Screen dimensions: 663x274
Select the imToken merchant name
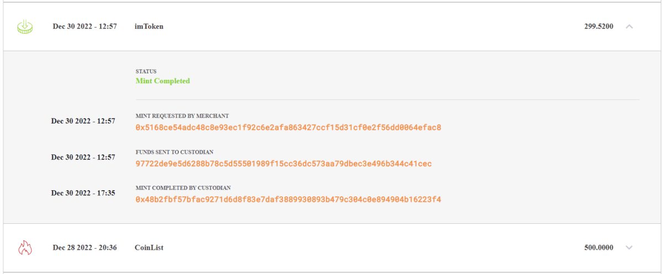149,26
